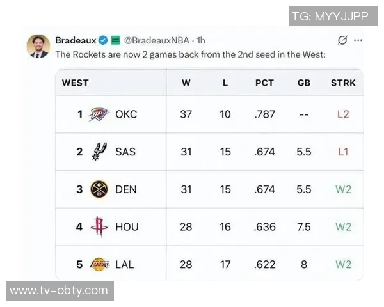This screenshot has height=307, width=384.
Task: Sort by the STRK column header
Action: [x=343, y=83]
